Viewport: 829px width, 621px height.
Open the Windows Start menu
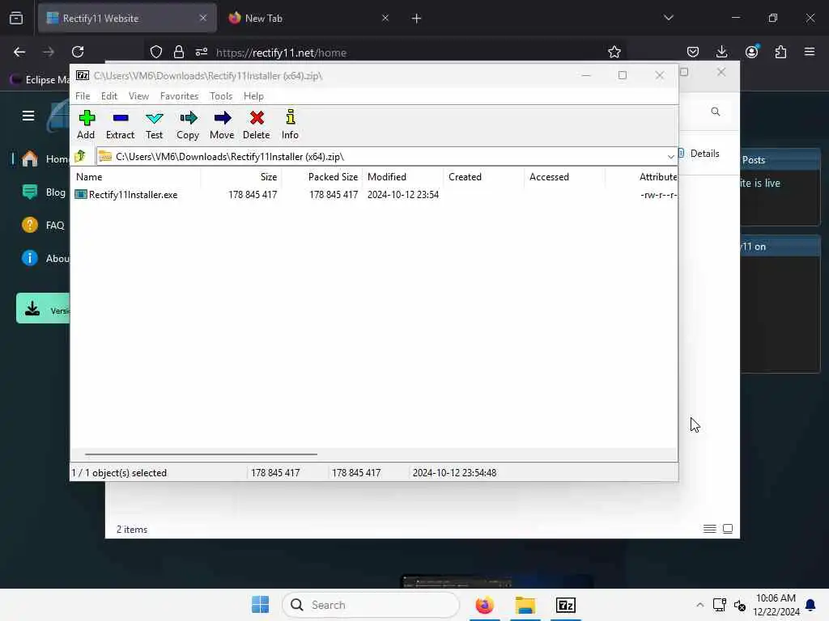[x=260, y=605]
